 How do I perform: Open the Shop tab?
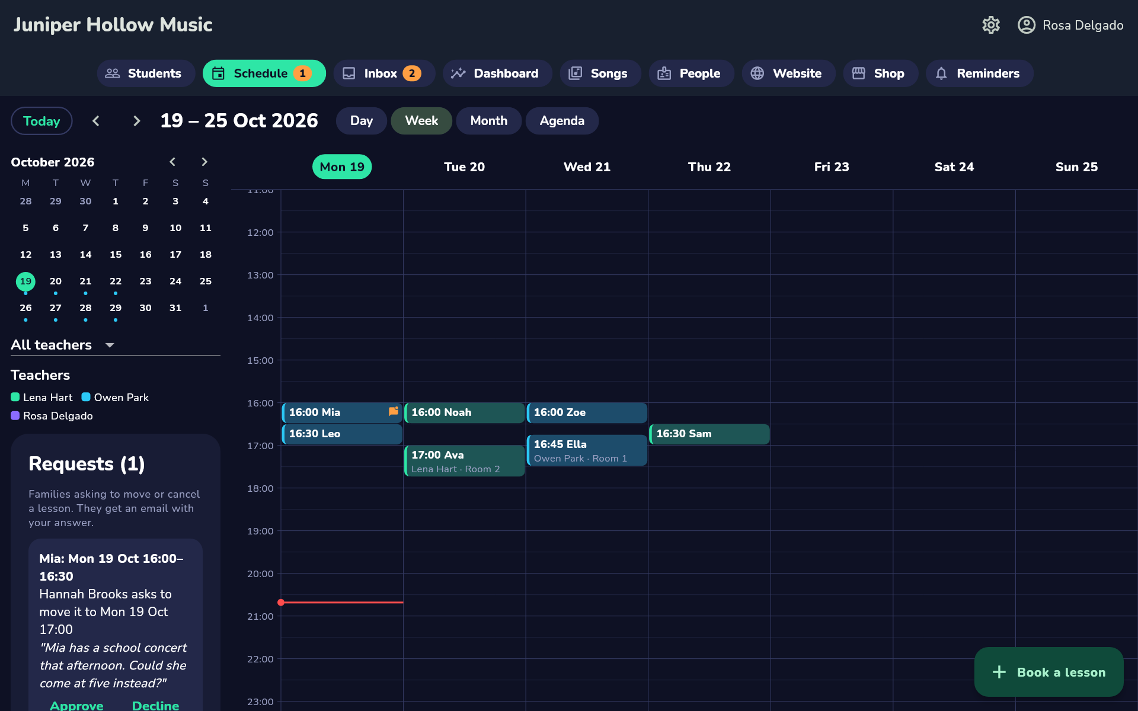pos(881,73)
